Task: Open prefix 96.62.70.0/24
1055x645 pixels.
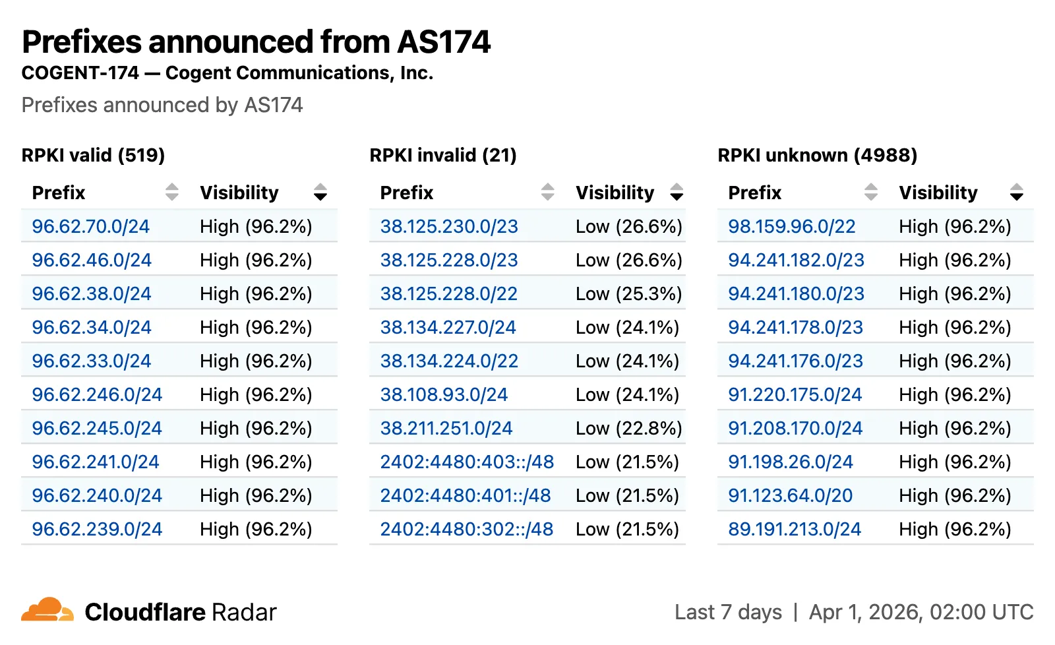Action: tap(91, 226)
